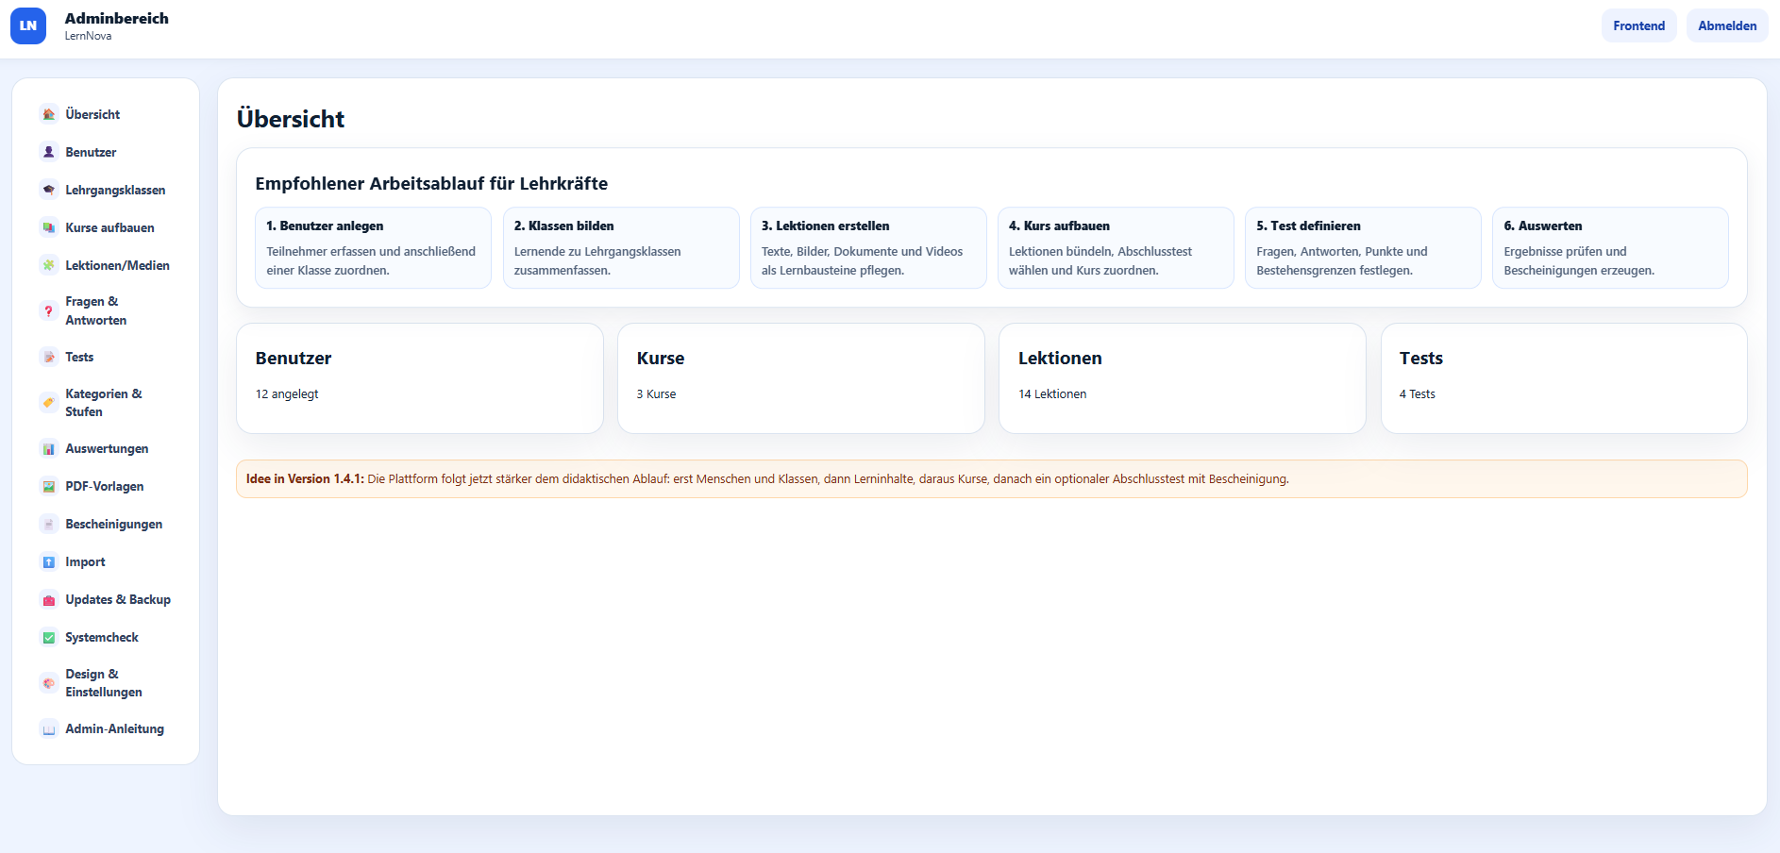Open Design & Einstellungen
The width and height of the screenshot is (1780, 853).
106,683
